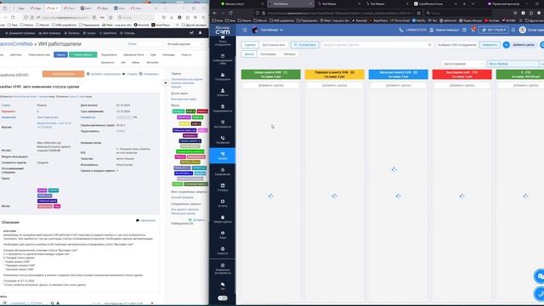The height and width of the screenshot is (306, 544).
Task: Click the YouTube bookmark in the bookmarks bar
Action: coord(492,20)
